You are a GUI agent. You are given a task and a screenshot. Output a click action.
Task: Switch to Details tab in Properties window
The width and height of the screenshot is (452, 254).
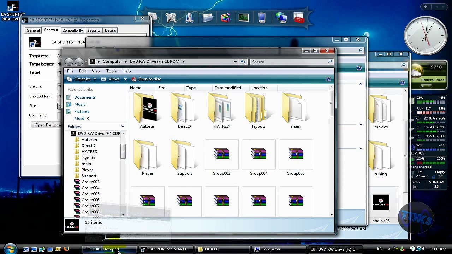[x=110, y=30]
